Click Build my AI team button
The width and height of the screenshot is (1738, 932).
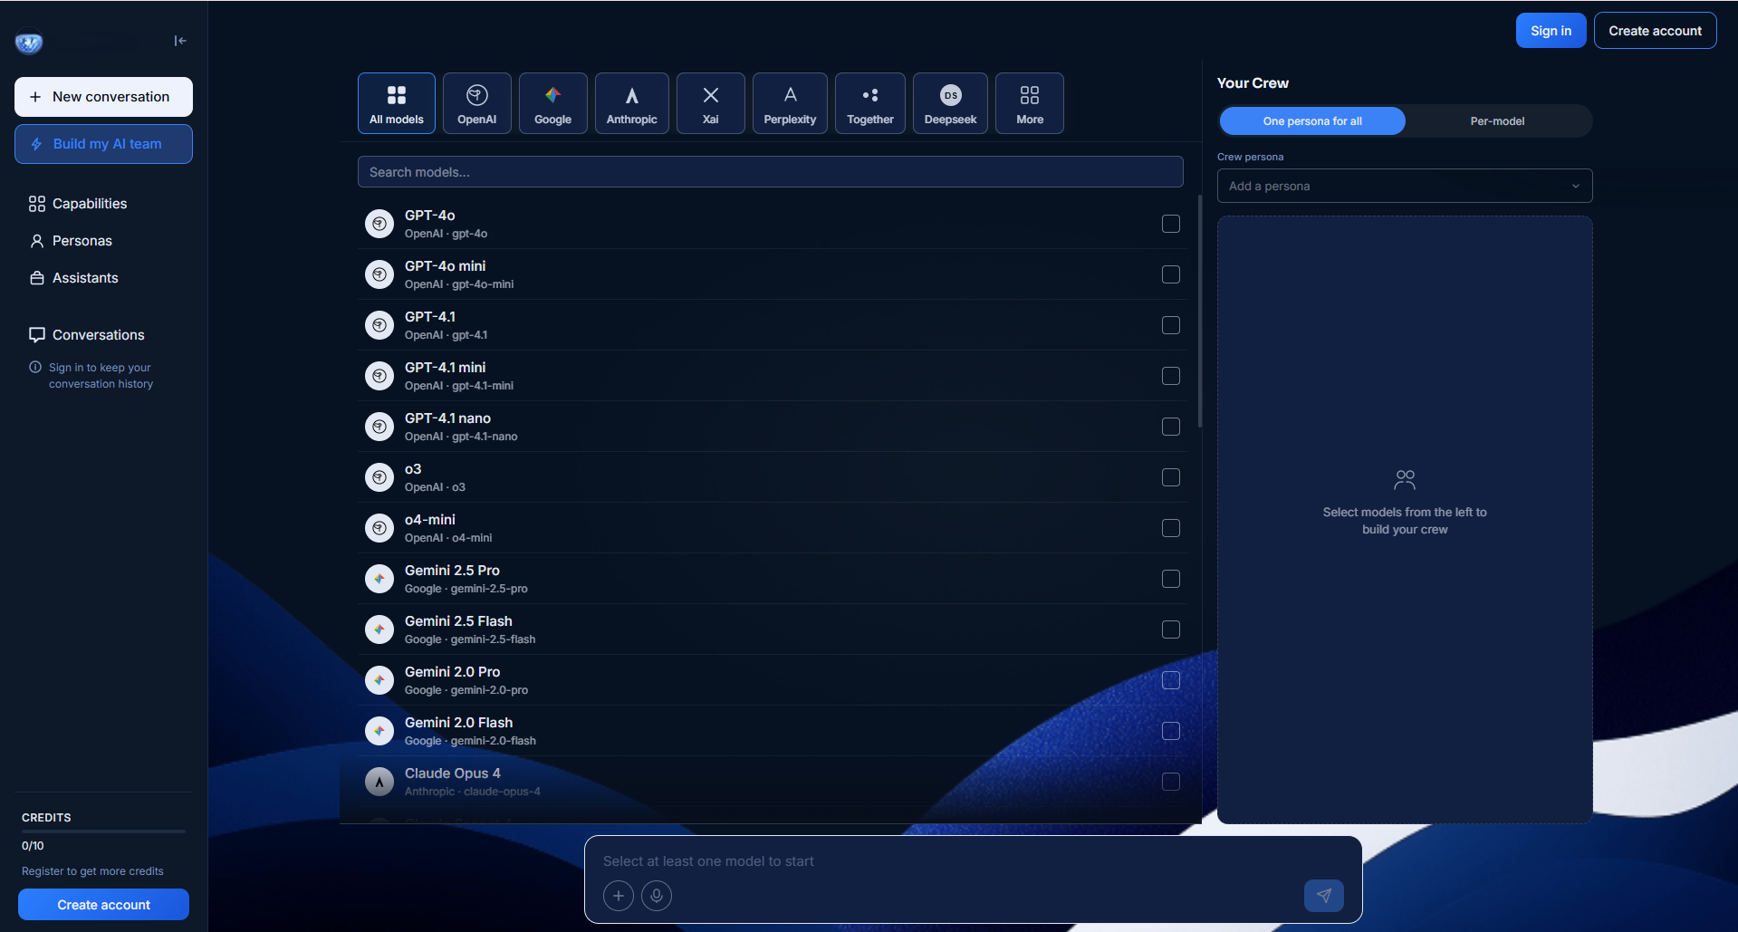[103, 144]
